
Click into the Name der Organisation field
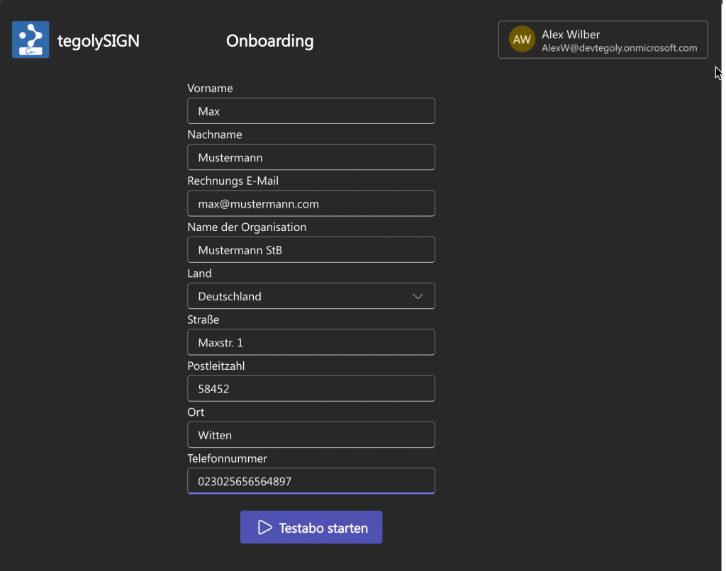(311, 250)
